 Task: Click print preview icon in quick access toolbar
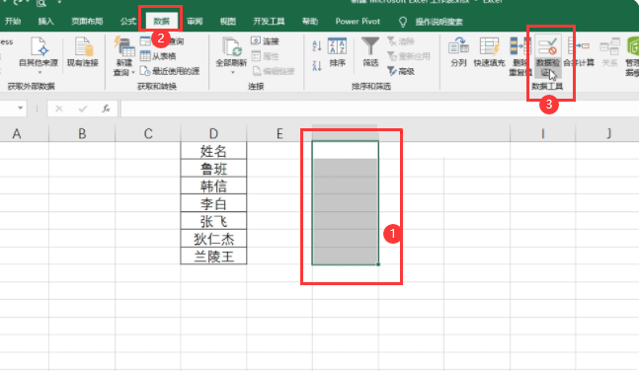point(40,3)
